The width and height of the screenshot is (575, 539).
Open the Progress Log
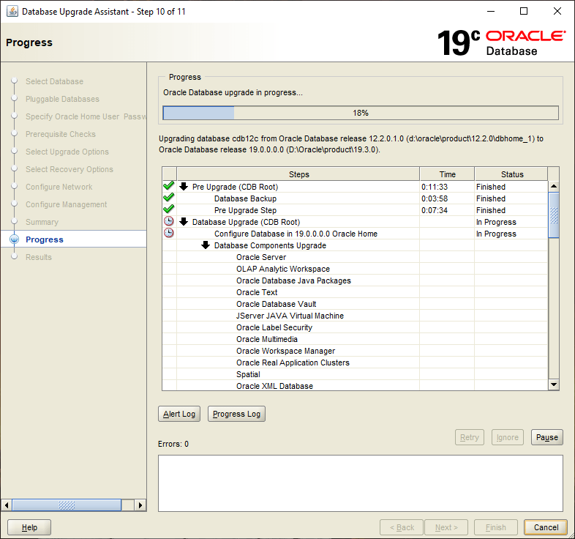pos(236,414)
